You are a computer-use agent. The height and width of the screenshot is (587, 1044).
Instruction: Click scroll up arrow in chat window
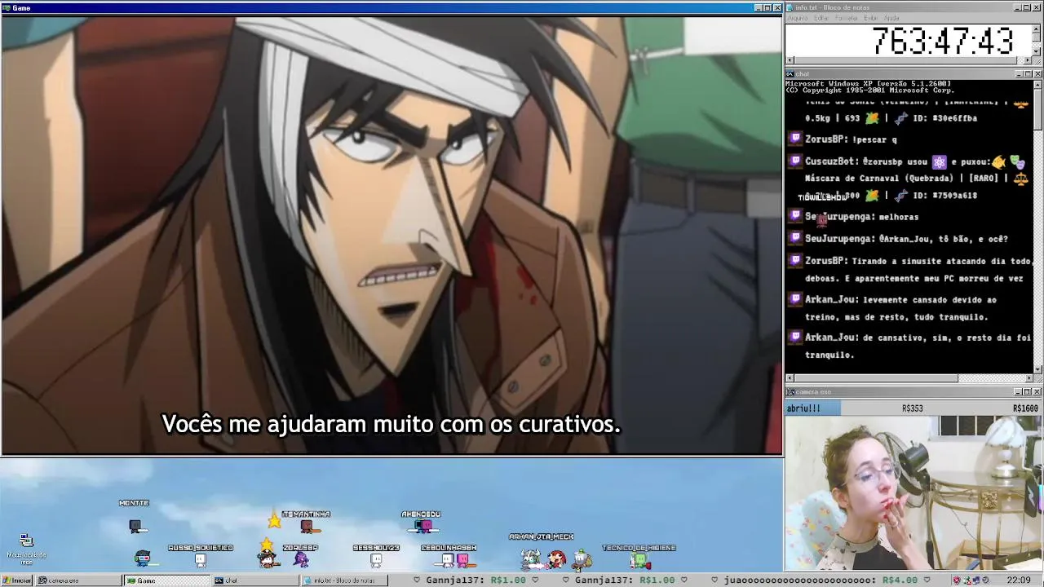pos(1037,84)
